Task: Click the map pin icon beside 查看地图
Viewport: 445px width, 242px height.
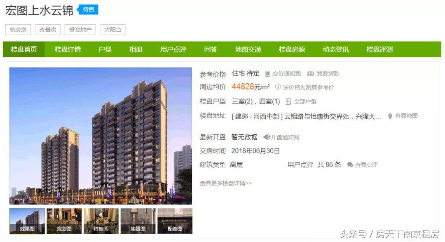Action: click(390, 116)
